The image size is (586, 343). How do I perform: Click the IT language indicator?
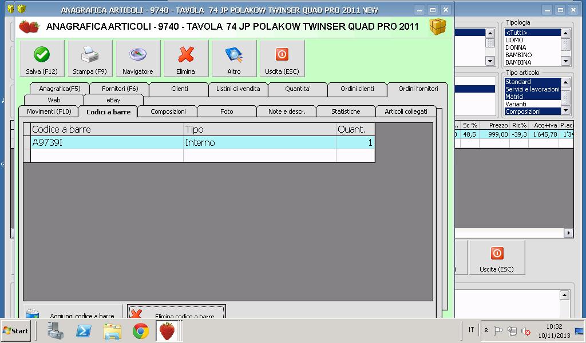472,330
